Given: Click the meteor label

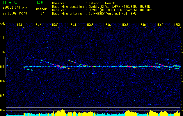Looking at the screenshot, I should click(x=41, y=9).
